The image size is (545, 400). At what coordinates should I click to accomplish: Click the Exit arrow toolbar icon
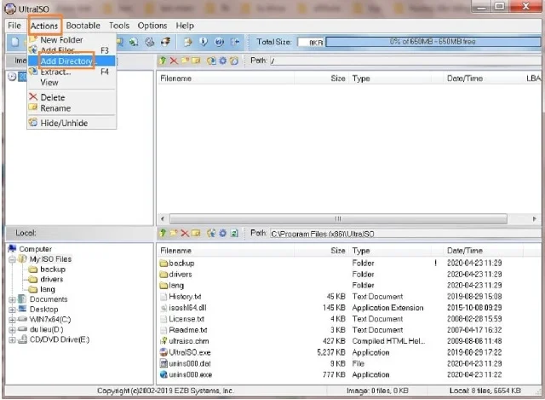pos(235,42)
